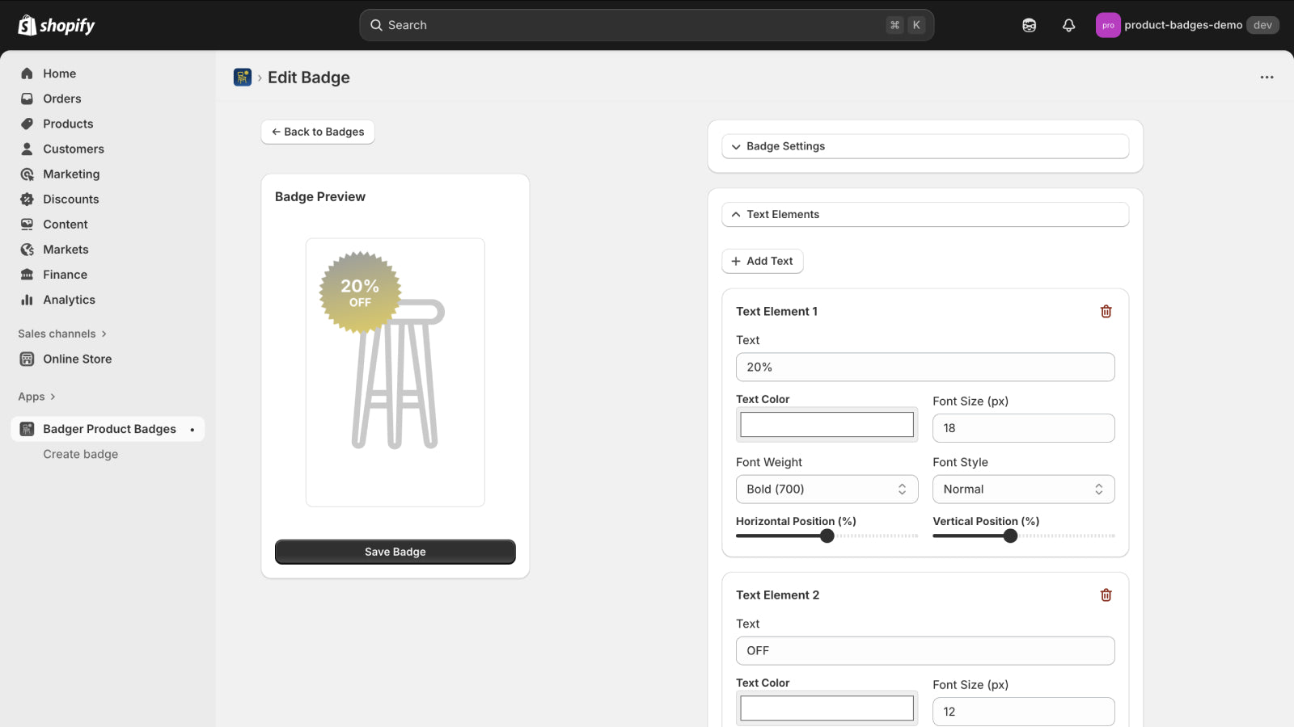This screenshot has height=727, width=1294.
Task: Open the Font Weight dropdown
Action: click(x=826, y=489)
